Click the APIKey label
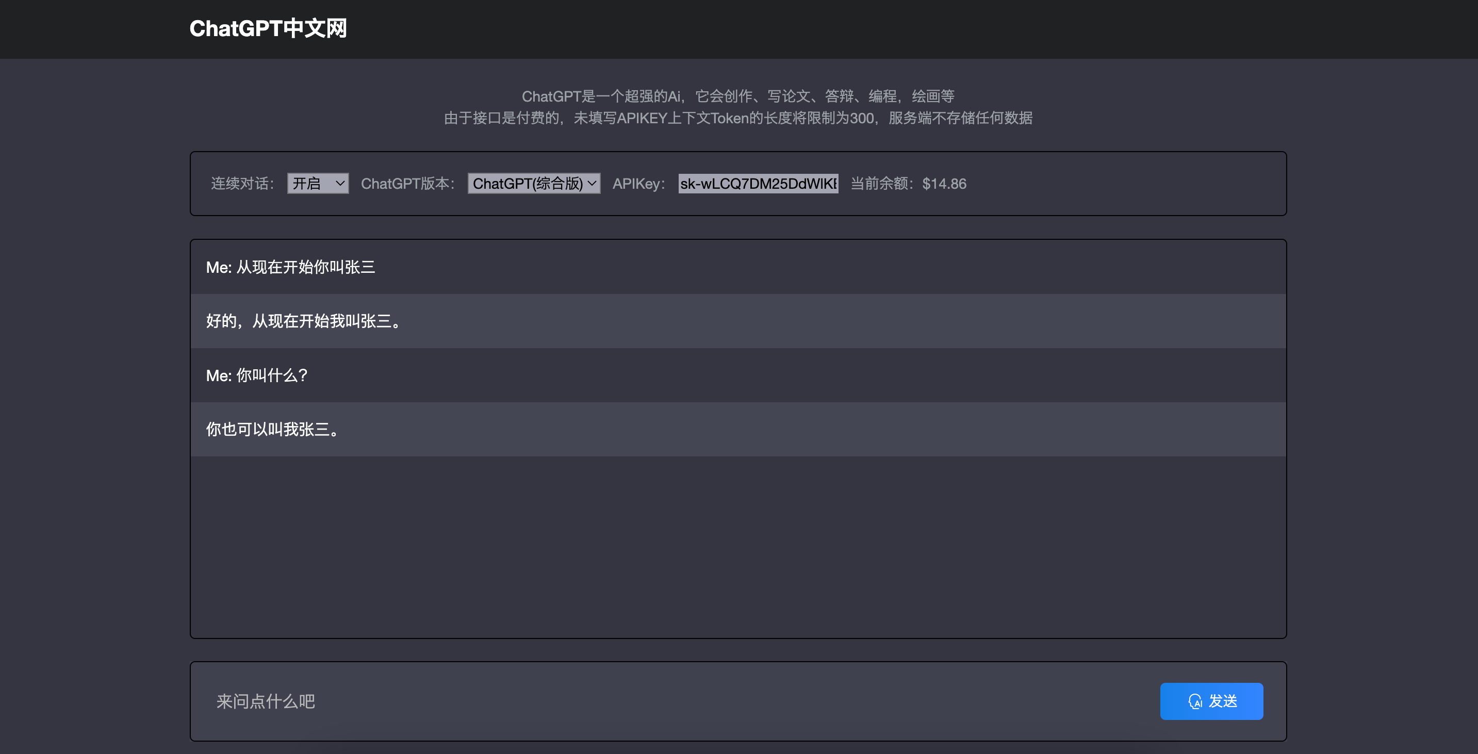Image resolution: width=1478 pixels, height=754 pixels. [638, 184]
